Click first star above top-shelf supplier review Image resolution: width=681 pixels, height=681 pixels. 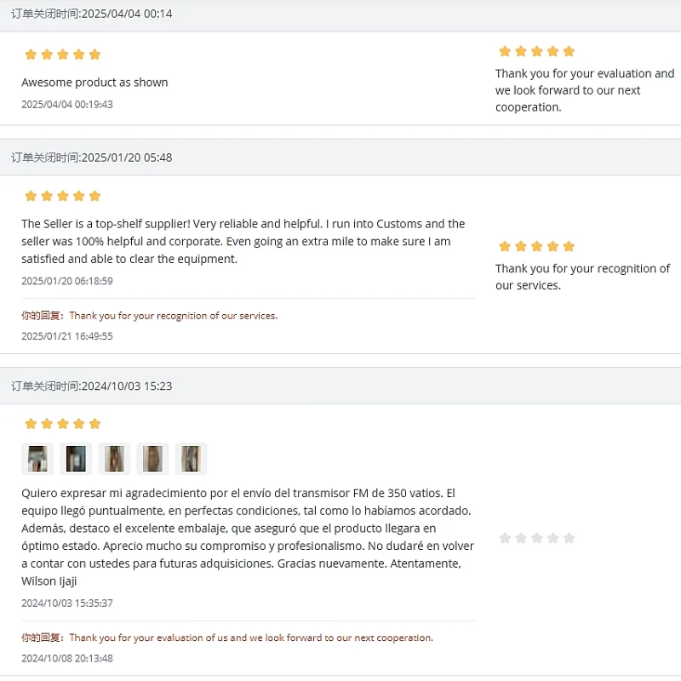[31, 196]
